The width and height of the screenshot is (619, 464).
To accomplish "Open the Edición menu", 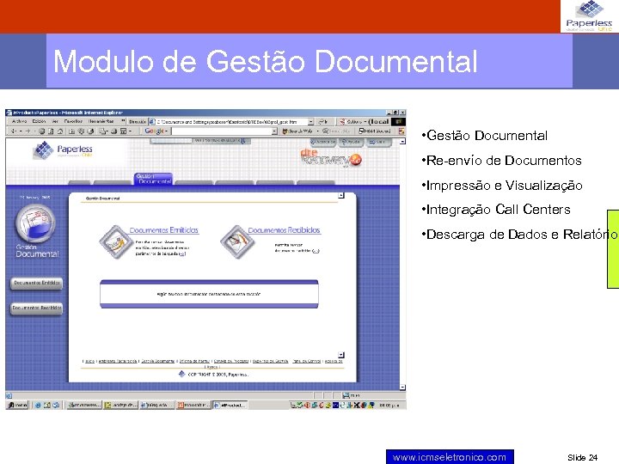I will (x=39, y=121).
